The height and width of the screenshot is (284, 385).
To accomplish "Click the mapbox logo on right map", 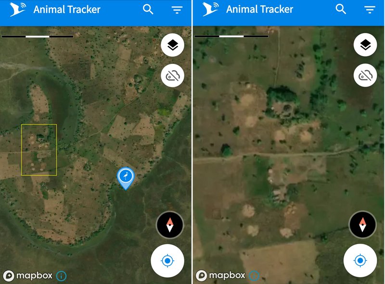I will pos(220,275).
